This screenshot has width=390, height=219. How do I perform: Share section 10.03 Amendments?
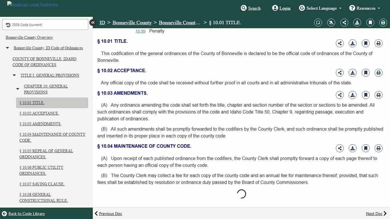click(339, 95)
